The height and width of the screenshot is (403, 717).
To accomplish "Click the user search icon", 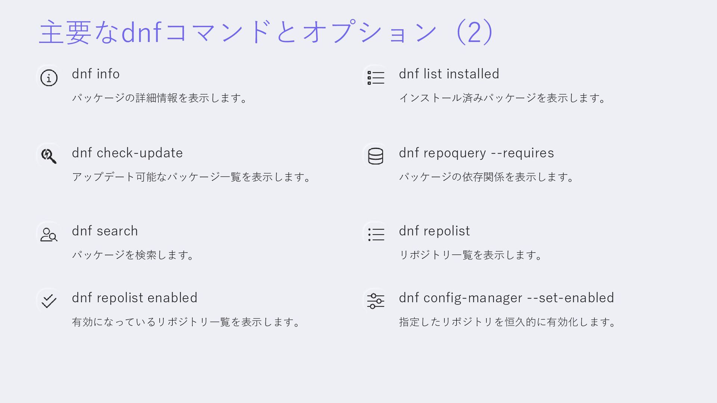I will tap(49, 235).
